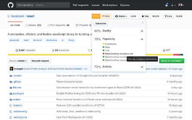
Task: Select the frontend topic tag
Action: tap(37, 40)
